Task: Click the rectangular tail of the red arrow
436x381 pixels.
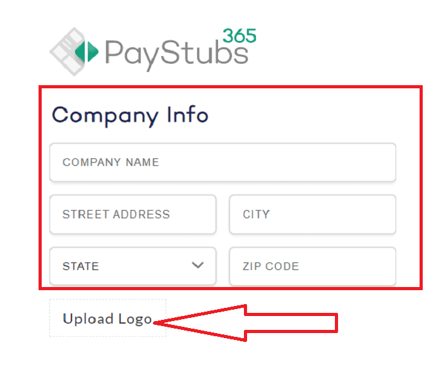Action: point(291,323)
